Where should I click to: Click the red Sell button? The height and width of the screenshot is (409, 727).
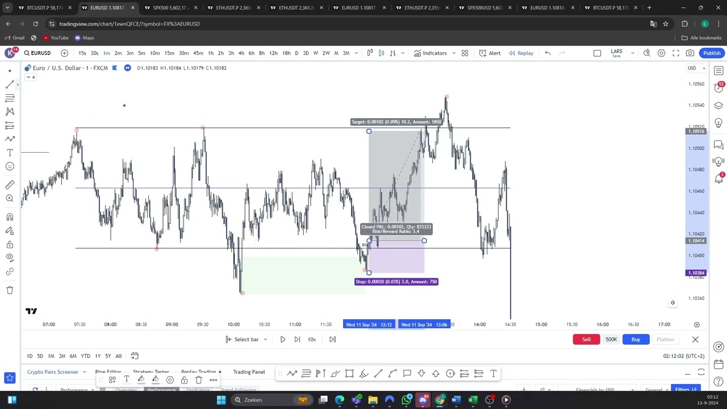coord(586,339)
